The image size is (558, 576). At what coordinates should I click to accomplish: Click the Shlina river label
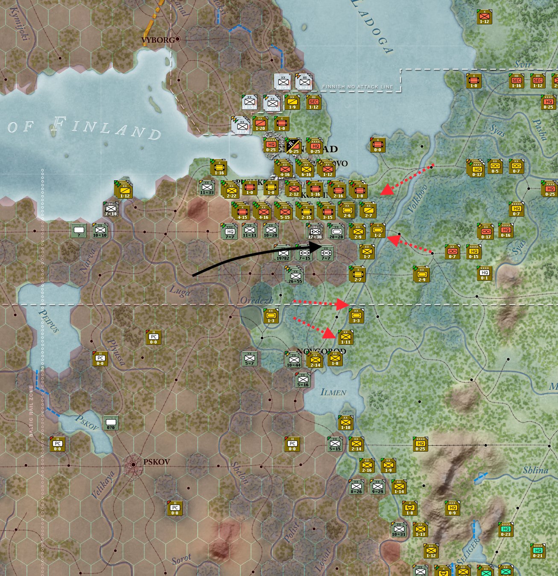535,470
